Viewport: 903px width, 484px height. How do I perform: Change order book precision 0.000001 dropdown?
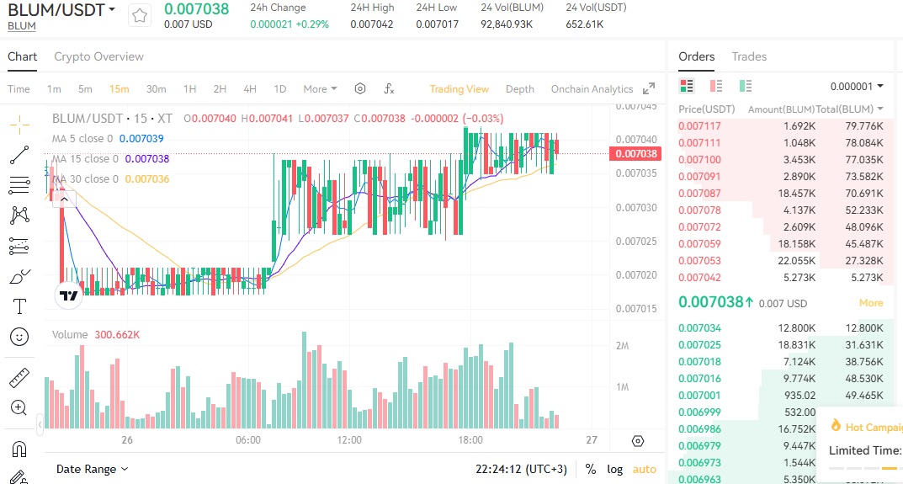point(857,87)
